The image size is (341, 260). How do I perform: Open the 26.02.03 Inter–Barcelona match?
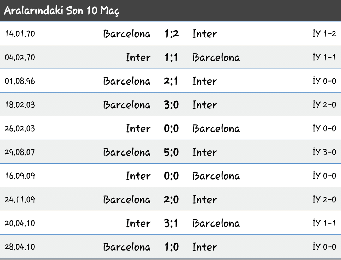click(x=170, y=128)
